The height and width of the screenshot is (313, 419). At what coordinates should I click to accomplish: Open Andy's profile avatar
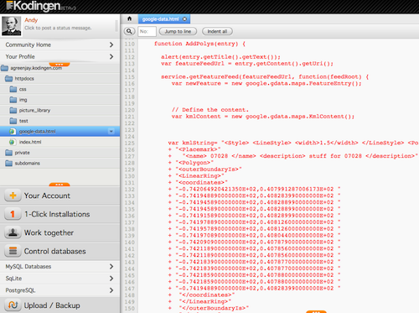tap(12, 26)
